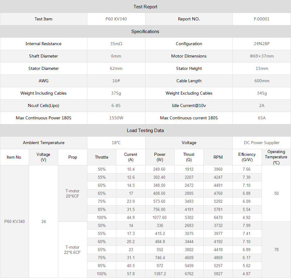Select the 'Φ69×37mm' motor dimensions value
Viewport: 291px width, 278px height.
[262, 56]
